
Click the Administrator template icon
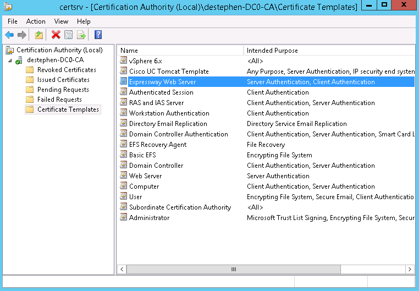[123, 217]
